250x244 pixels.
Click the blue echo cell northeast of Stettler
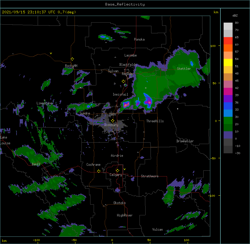192,63
